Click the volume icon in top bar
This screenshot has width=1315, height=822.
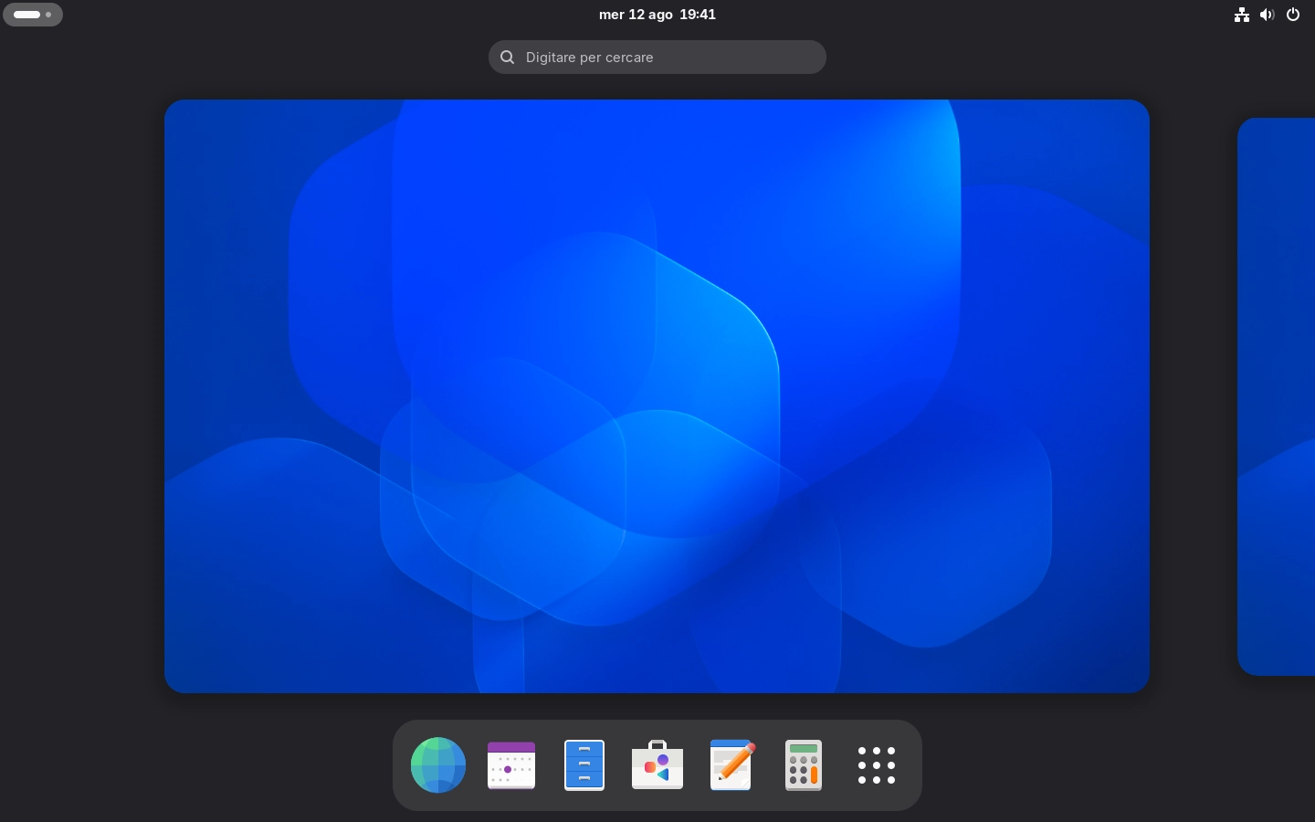coord(1268,15)
